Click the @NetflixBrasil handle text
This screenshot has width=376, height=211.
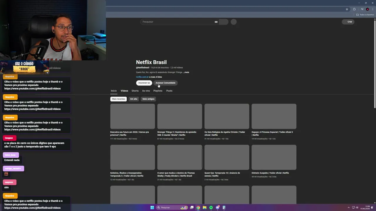coord(142,68)
